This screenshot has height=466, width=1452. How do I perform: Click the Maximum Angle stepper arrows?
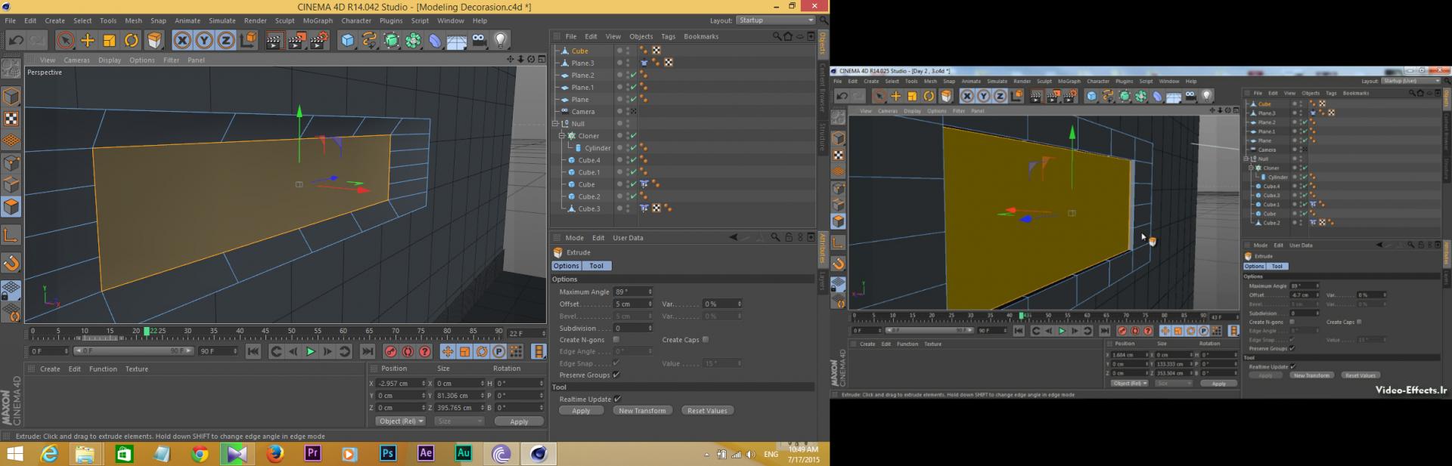[x=650, y=292]
